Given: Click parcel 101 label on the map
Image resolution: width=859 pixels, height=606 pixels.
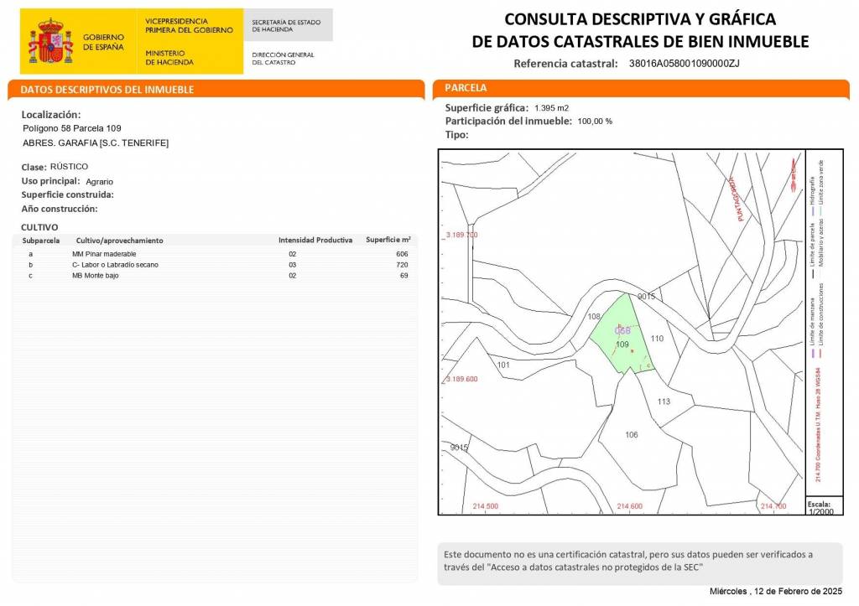Looking at the screenshot, I should [503, 365].
